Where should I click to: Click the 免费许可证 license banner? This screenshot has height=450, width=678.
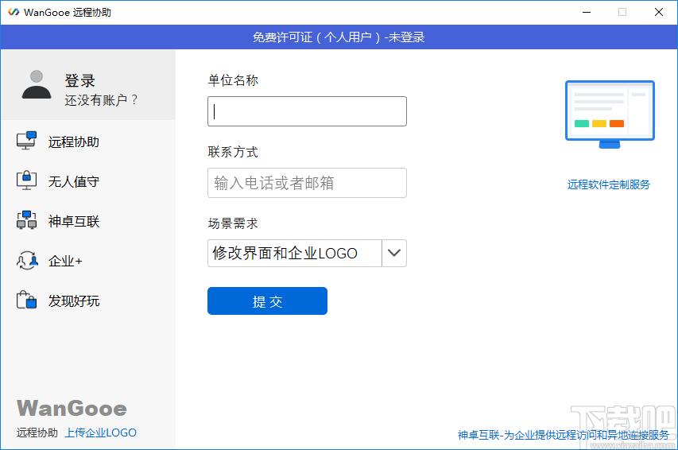point(339,37)
